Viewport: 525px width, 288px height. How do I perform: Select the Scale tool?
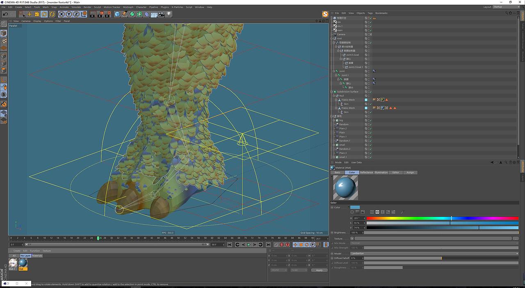tap(37, 14)
